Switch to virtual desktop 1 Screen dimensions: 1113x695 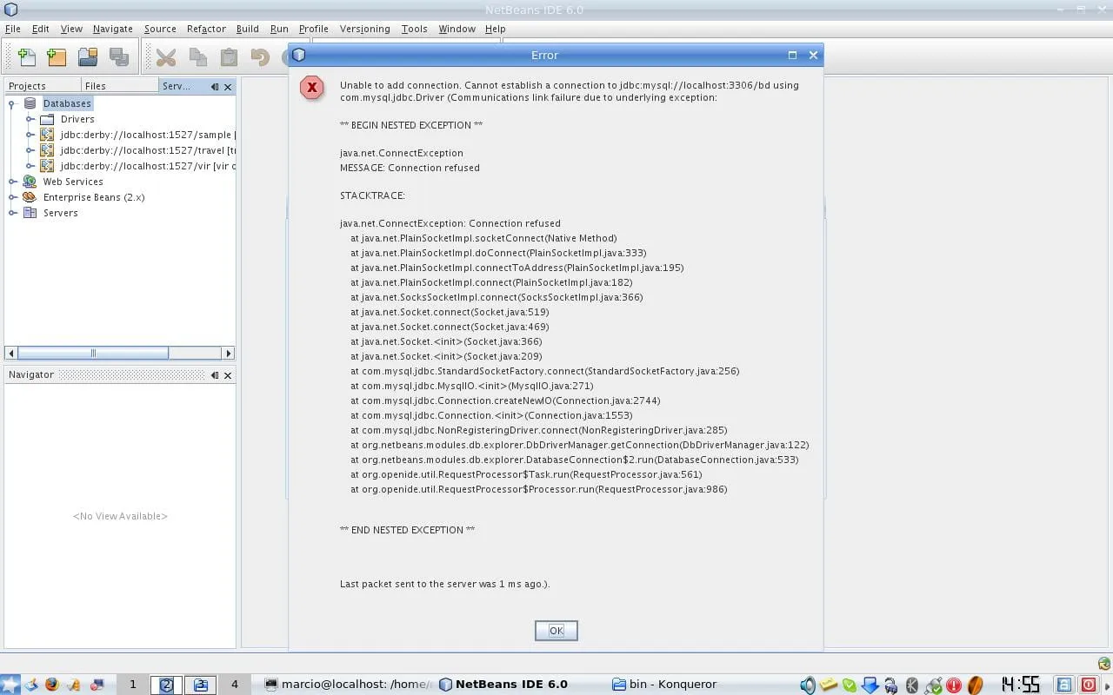pos(133,685)
